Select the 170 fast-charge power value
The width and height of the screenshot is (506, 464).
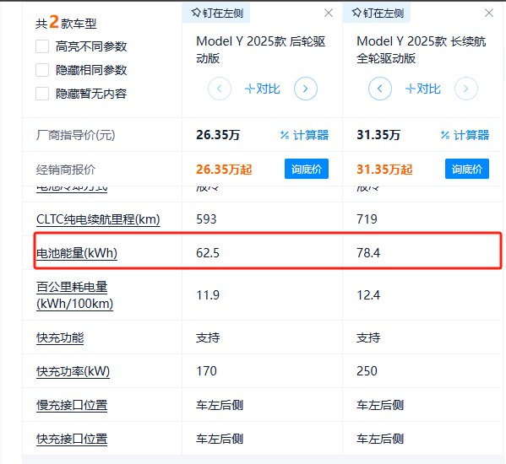tap(206, 371)
